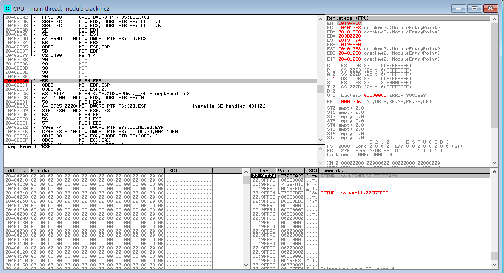
Task: Click the stack pane Address column header
Action: point(264,170)
